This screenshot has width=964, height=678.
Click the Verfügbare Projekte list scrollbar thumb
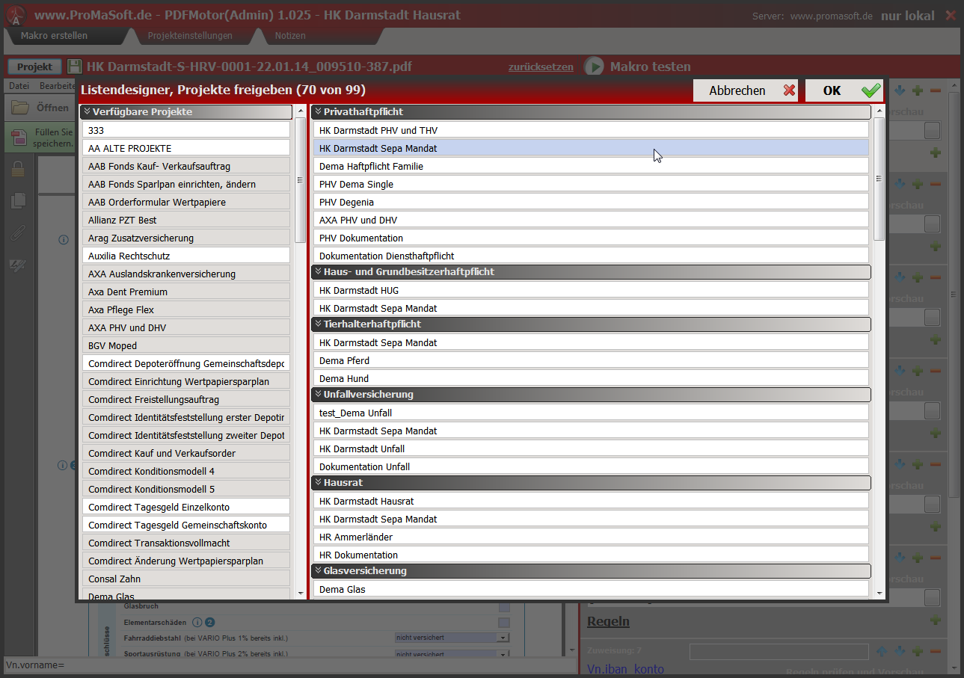[x=300, y=180]
